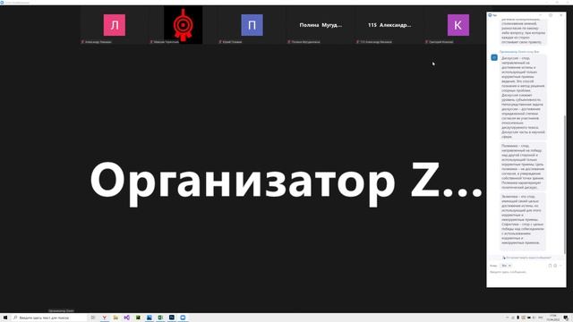Viewport: 573px width, 322px height.
Task: Open the Photoshop taskbar icon
Action: (172, 318)
